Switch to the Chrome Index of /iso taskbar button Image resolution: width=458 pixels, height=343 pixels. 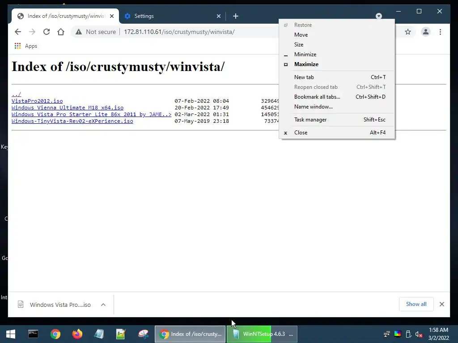coord(190,334)
